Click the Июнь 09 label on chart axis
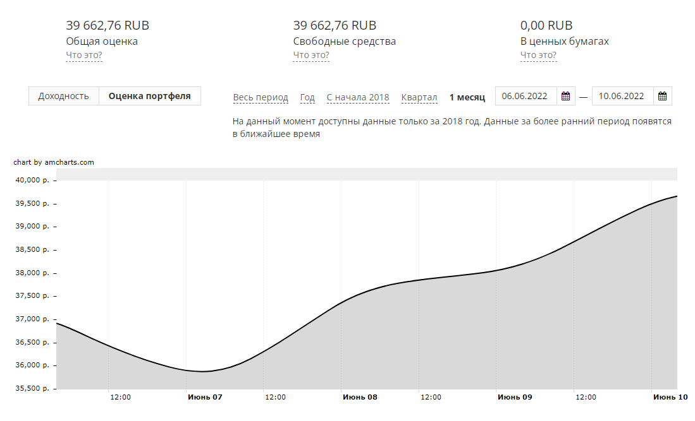This screenshot has height=421, width=695. 515,397
